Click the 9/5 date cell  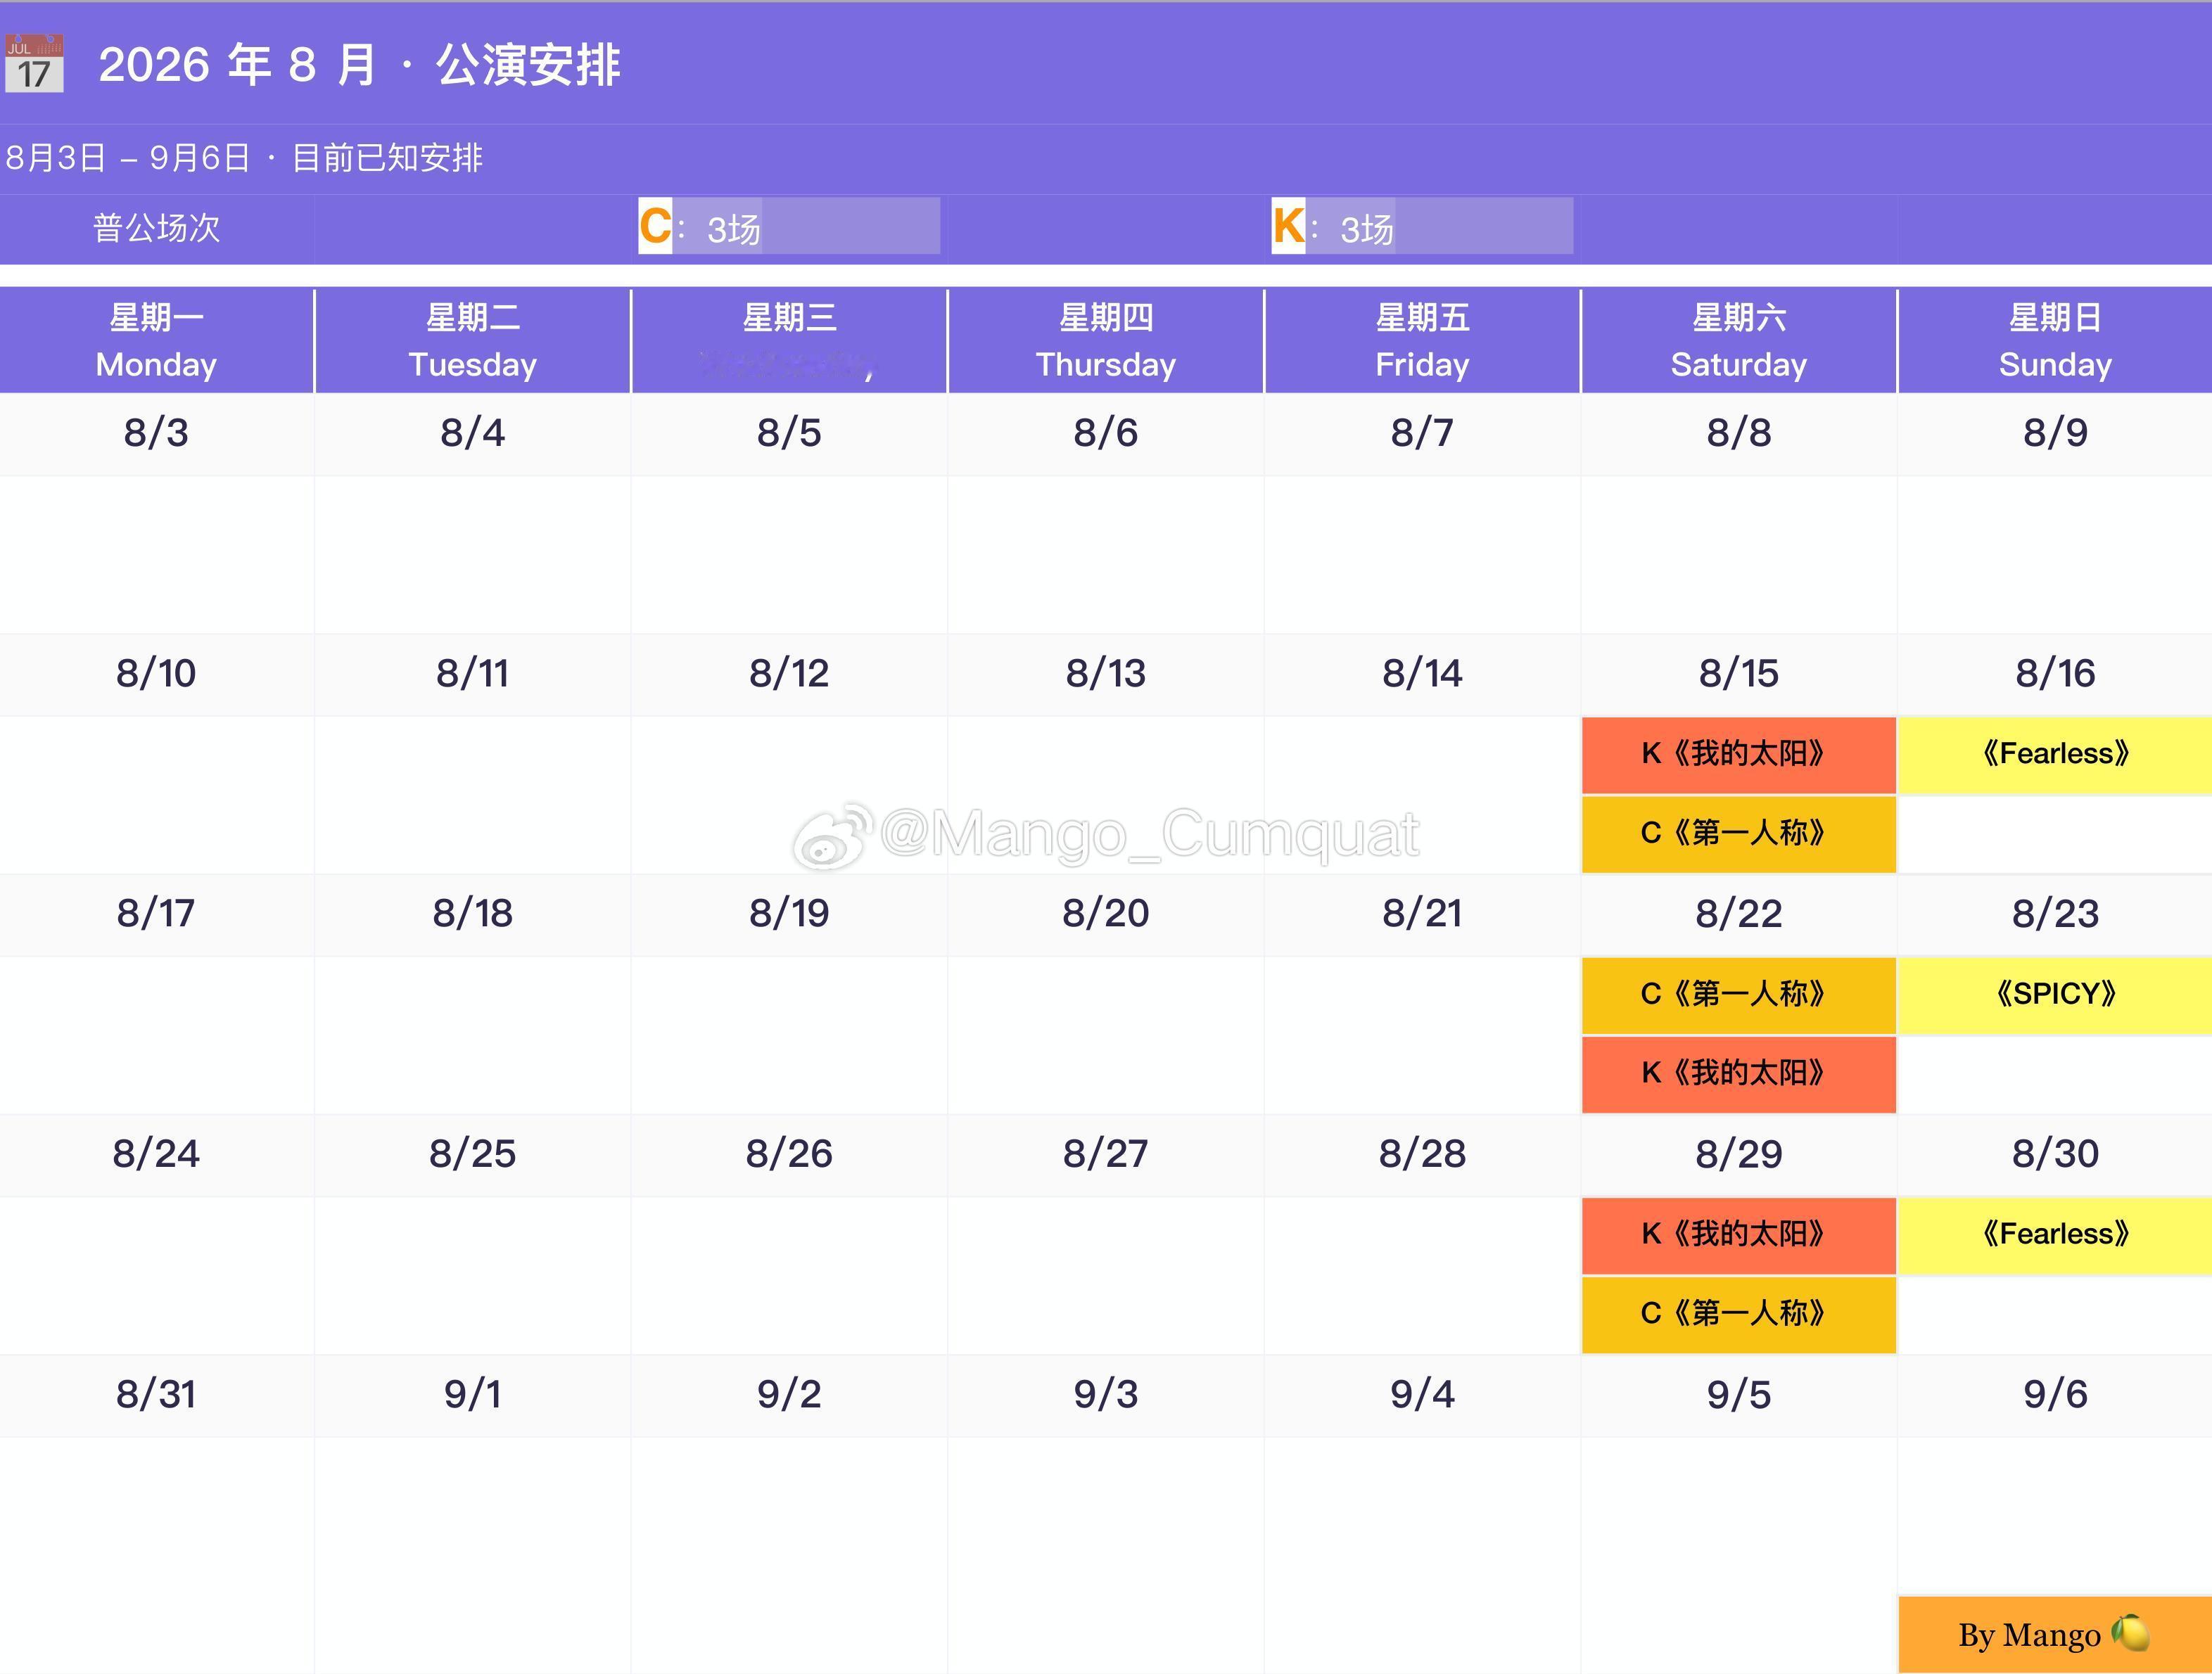pos(1739,1395)
